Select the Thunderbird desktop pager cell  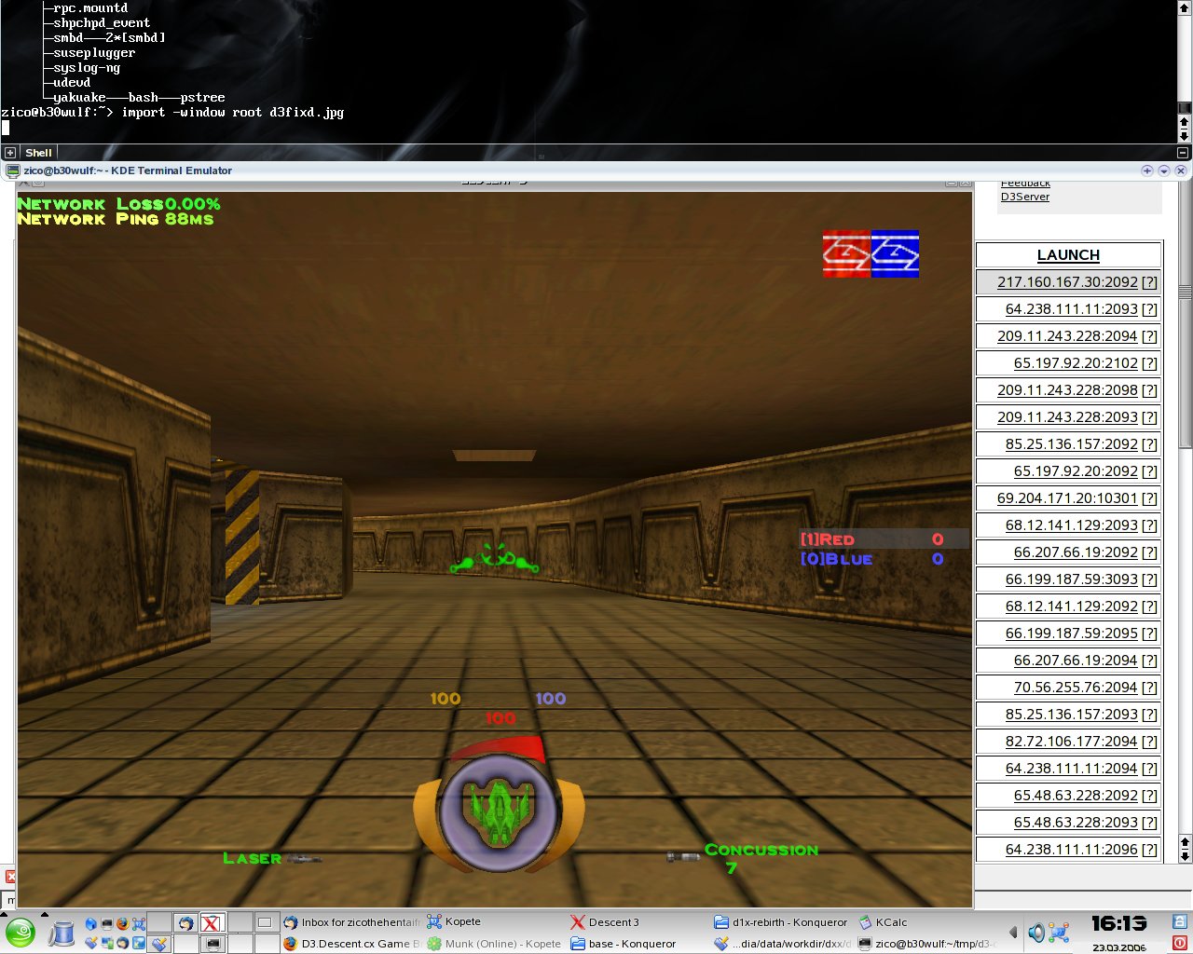tap(185, 923)
